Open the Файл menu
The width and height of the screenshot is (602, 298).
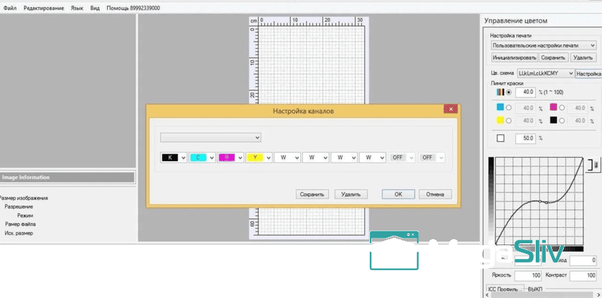(x=10, y=8)
